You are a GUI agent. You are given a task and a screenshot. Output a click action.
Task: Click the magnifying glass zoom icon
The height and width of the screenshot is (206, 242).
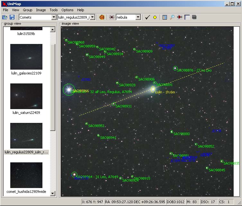172,17
